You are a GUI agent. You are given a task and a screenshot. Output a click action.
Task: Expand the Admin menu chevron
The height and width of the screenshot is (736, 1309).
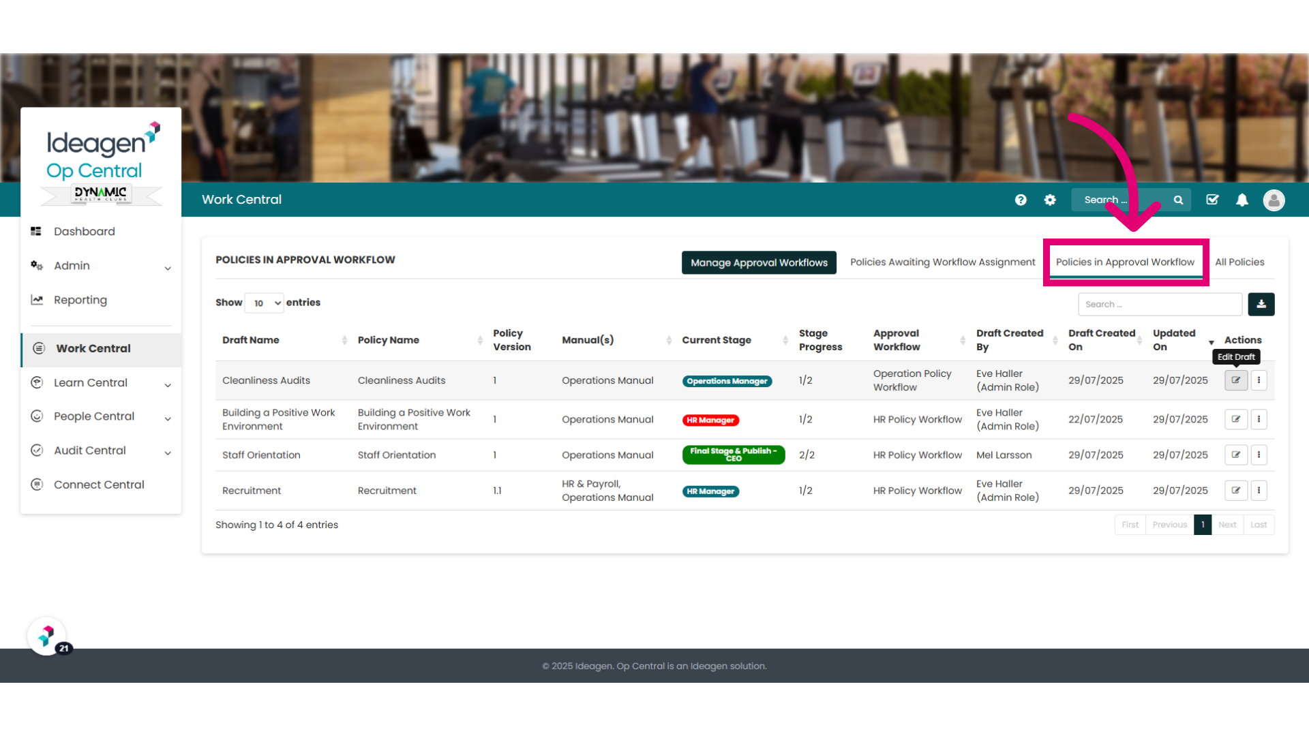tap(168, 268)
